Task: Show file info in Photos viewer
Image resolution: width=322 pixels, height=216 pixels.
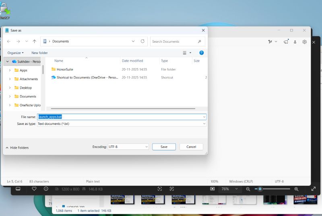Action: click(x=46, y=189)
